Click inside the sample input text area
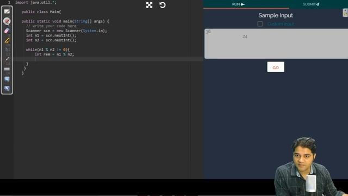This screenshot has height=196, width=348. tap(276, 44)
